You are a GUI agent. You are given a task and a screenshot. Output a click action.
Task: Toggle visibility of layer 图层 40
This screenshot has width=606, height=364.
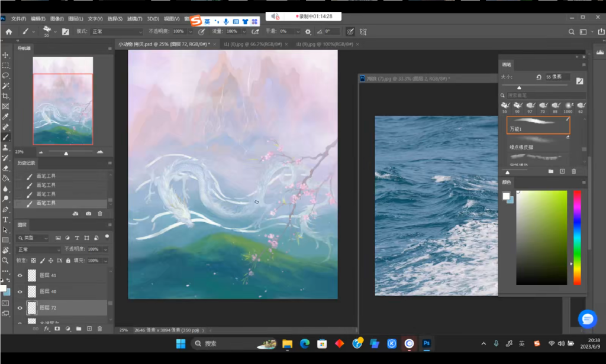pos(20,292)
